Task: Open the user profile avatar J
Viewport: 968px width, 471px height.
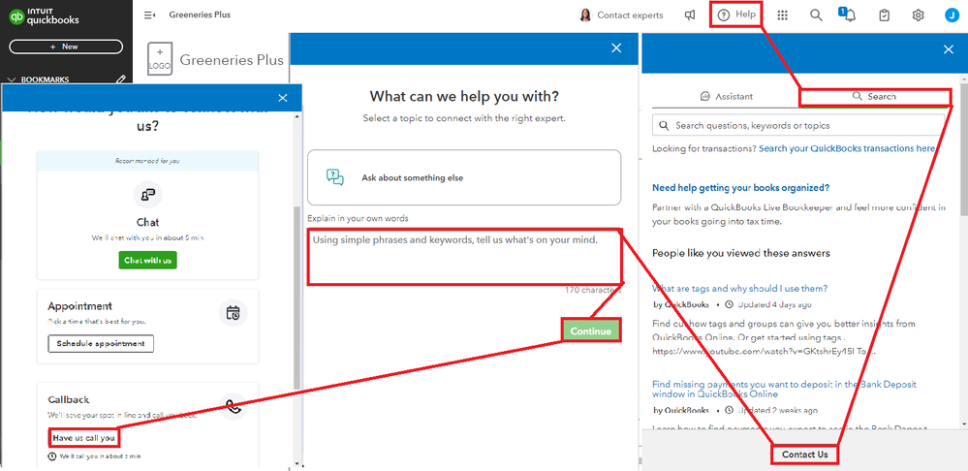Action: pyautogui.click(x=952, y=16)
